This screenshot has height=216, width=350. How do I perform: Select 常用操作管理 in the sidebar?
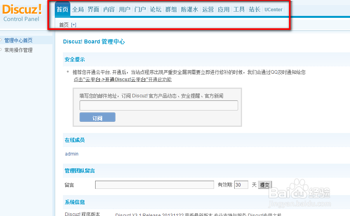[19, 50]
